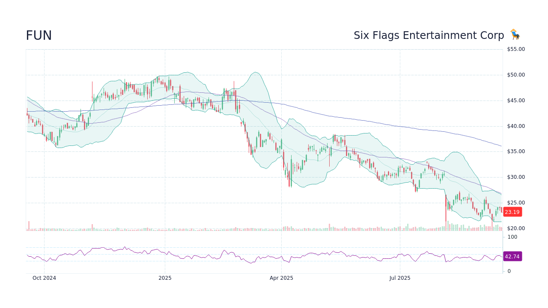Click the $20.00 price axis label

tap(516, 228)
